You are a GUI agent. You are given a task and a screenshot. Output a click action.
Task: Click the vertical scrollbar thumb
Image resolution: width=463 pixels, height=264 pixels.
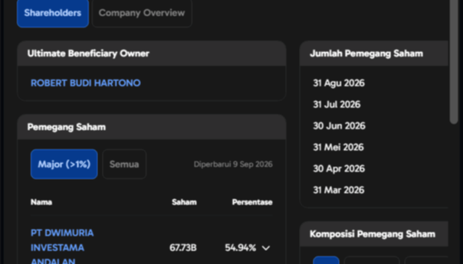tap(454, 62)
